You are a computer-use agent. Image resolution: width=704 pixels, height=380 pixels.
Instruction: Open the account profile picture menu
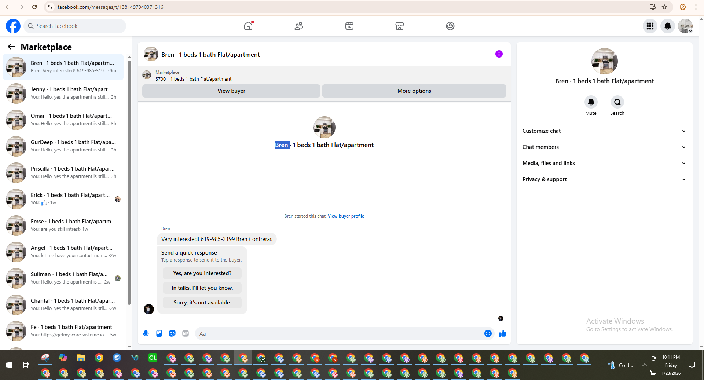pyautogui.click(x=685, y=26)
